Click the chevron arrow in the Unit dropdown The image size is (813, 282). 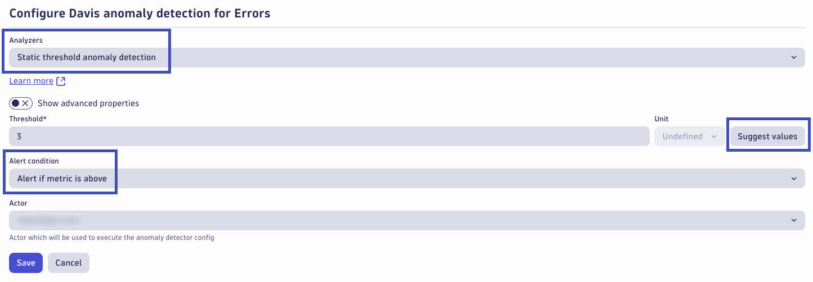point(714,137)
